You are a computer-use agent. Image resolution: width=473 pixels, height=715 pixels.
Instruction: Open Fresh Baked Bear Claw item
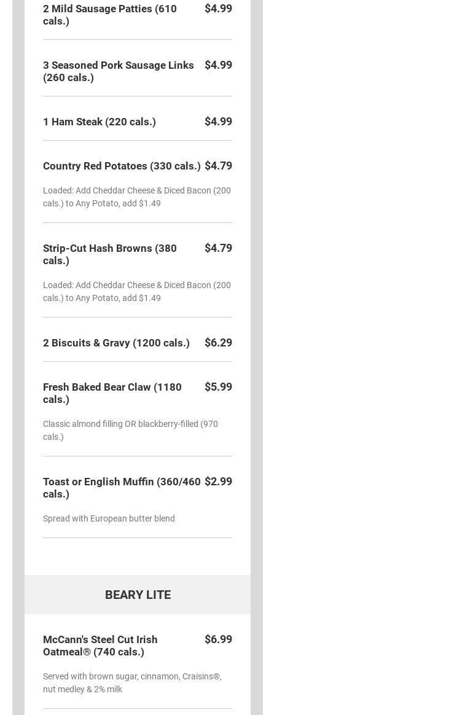112,393
